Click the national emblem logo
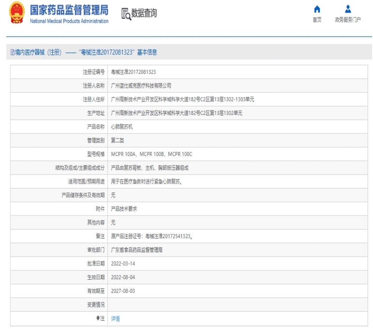The width and height of the screenshot is (373, 329). 16,14
